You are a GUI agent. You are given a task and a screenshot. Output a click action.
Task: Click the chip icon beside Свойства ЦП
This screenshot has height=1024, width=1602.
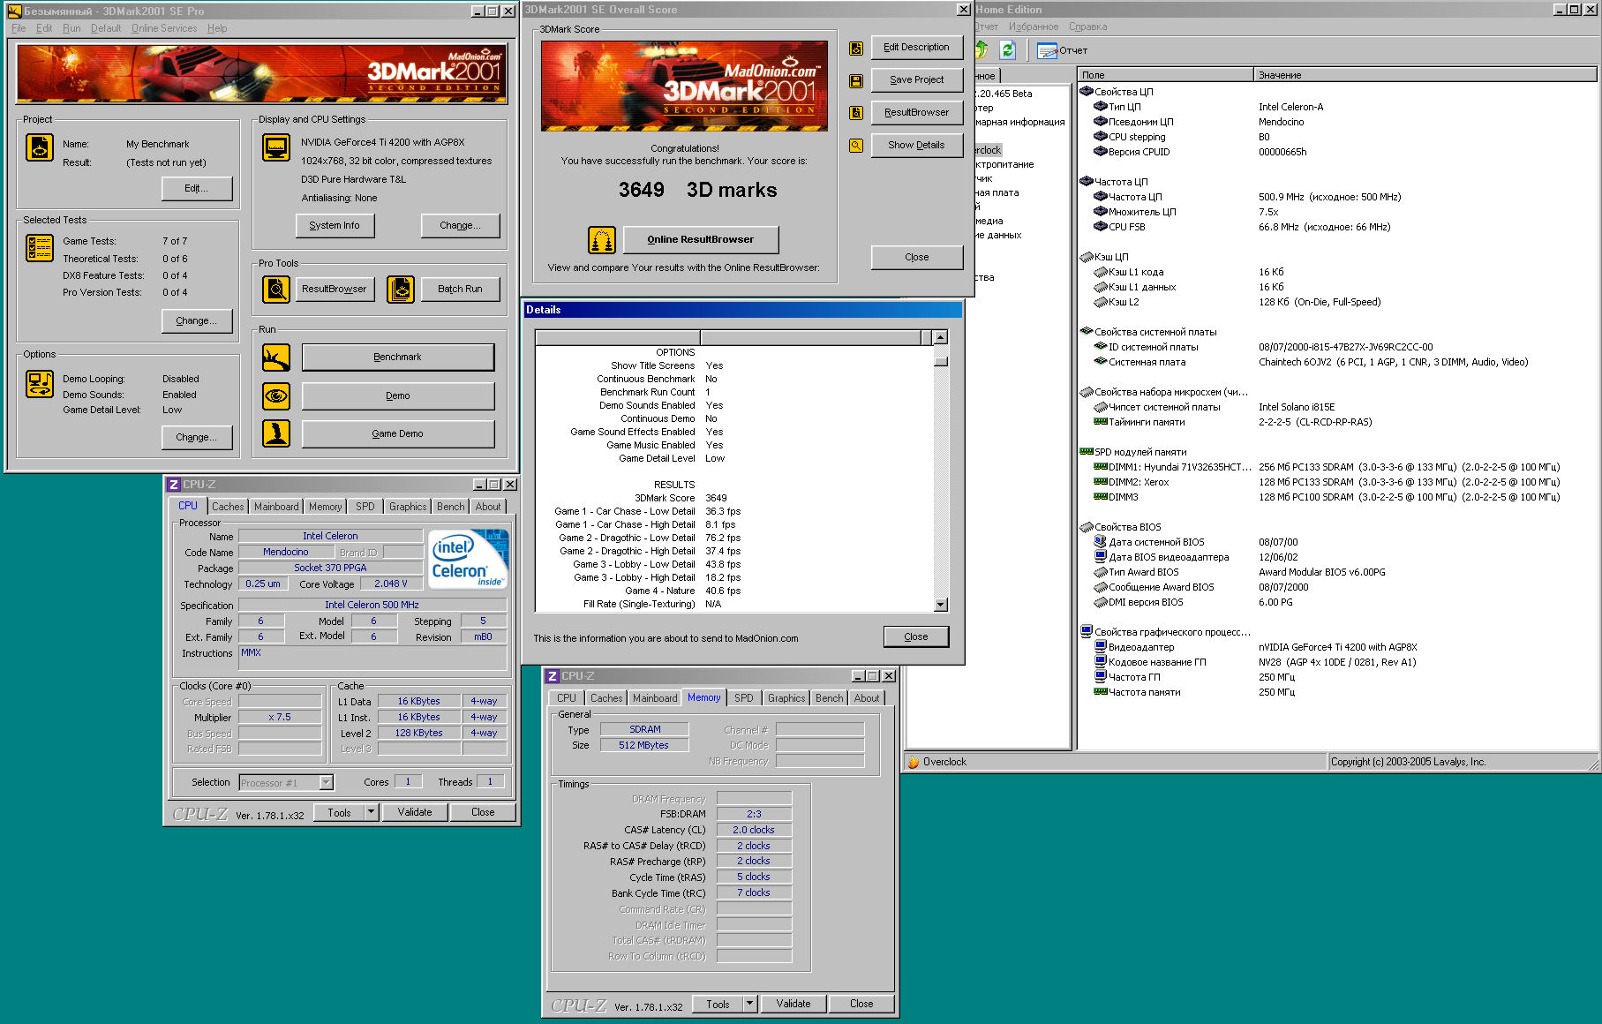click(1087, 91)
